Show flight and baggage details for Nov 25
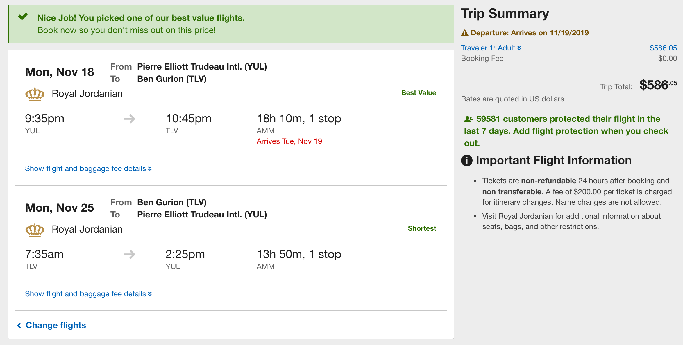Screen dimensions: 683x345 [88, 294]
